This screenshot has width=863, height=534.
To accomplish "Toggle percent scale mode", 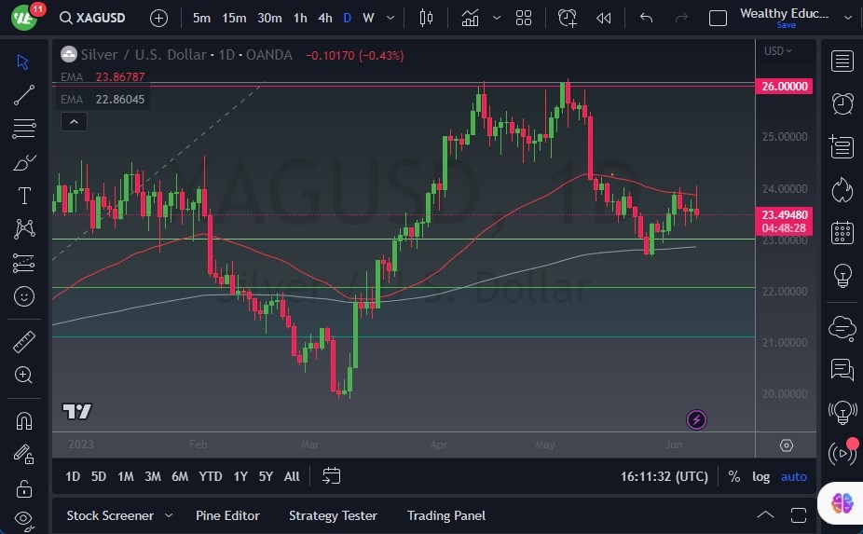I will [x=733, y=477].
